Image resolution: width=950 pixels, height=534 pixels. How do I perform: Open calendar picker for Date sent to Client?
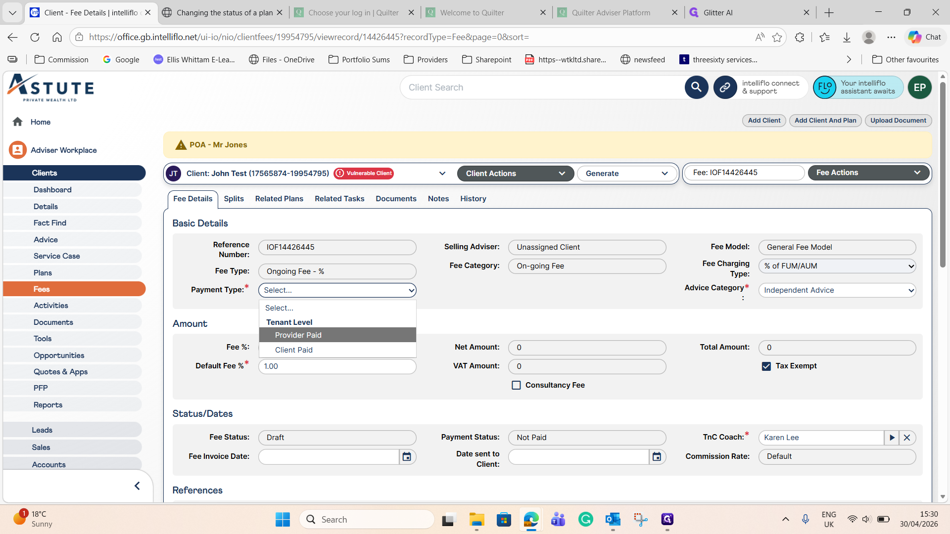(x=657, y=457)
